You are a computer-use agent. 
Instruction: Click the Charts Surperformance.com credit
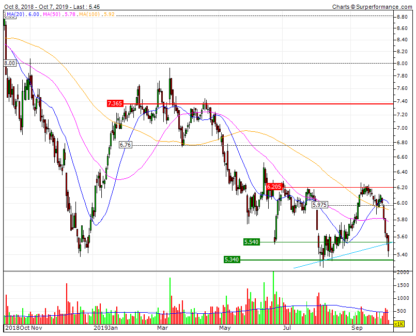tap(372, 7)
